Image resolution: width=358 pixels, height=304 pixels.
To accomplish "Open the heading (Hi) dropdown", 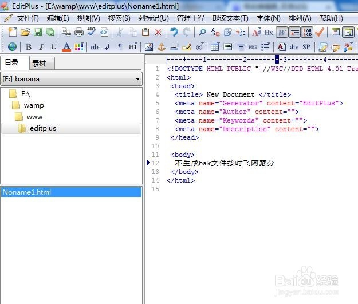I will (x=133, y=47).
